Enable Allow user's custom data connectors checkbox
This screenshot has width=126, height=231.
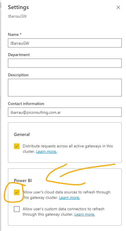click(17, 209)
